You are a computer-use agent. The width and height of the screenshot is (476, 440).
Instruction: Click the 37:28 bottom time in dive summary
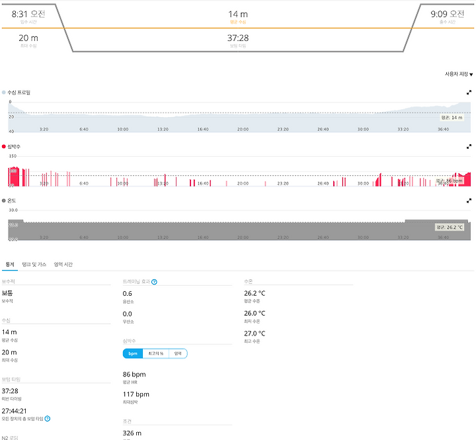coord(238,38)
